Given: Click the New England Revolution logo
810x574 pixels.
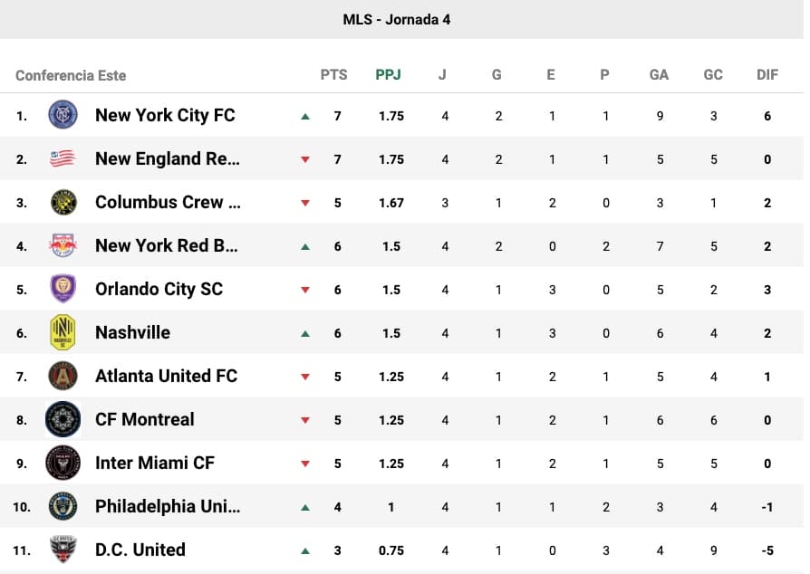Looking at the screenshot, I should [x=63, y=158].
